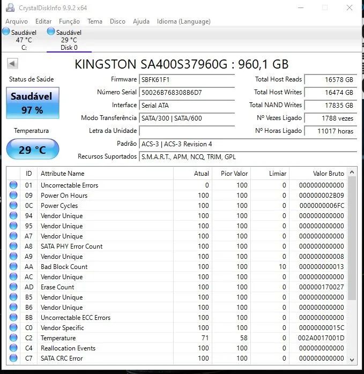Click status icon of Bad Block Count row
The width and height of the screenshot is (364, 374).
[x=13, y=266]
